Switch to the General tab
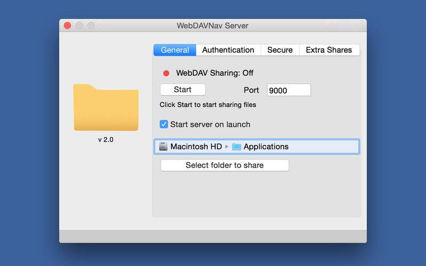This screenshot has height=266, width=426. coord(175,50)
